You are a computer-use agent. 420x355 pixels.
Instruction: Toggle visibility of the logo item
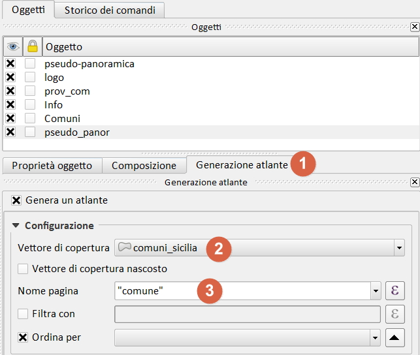pyautogui.click(x=10, y=78)
